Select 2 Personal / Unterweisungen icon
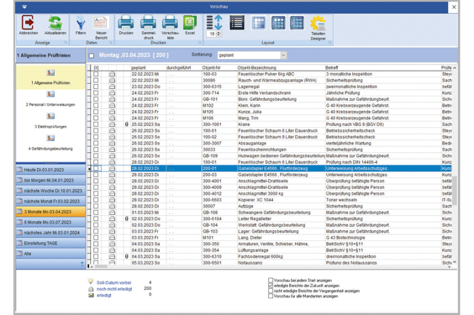Viewport: 474px width, 315px height. pos(51,94)
